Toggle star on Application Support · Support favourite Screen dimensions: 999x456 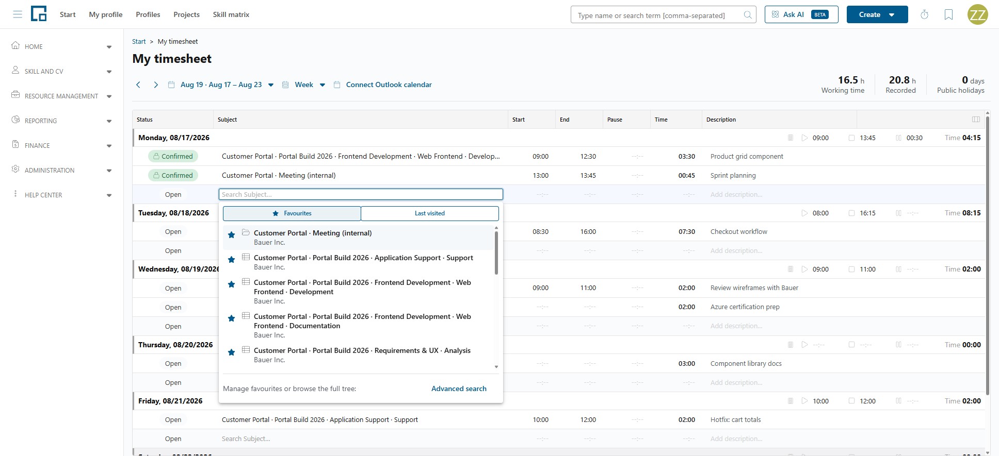pyautogui.click(x=232, y=260)
